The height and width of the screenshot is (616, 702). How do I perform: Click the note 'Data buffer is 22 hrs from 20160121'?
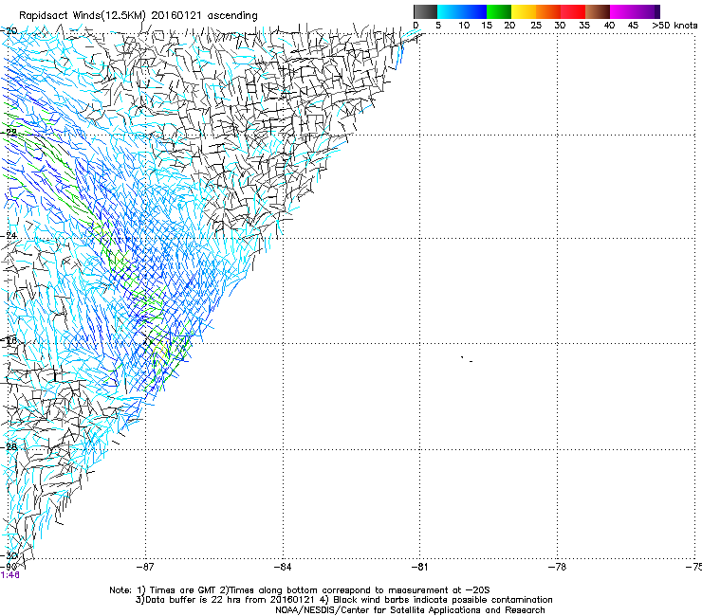230,600
